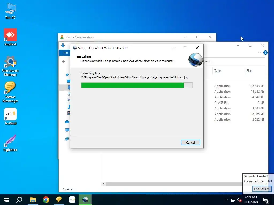Minimize the OpenShot setup window
Image resolution: width=274 pixels, height=205 pixels.
(x=173, y=48)
